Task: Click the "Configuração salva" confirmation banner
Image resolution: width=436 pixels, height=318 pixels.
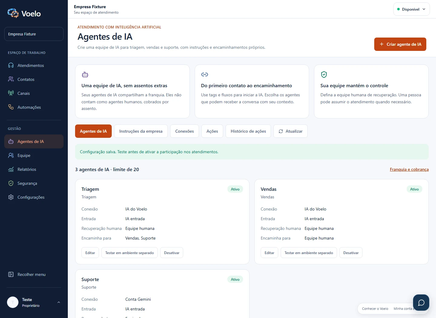Action: 252,152
